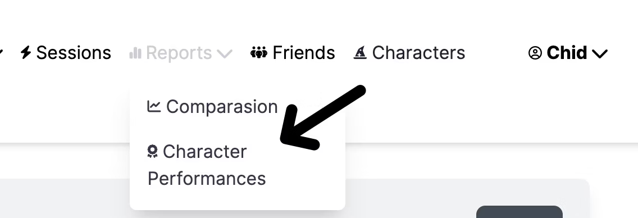The image size is (638, 218).
Task: Expand the chevron next to Chid
Action: 600,53
